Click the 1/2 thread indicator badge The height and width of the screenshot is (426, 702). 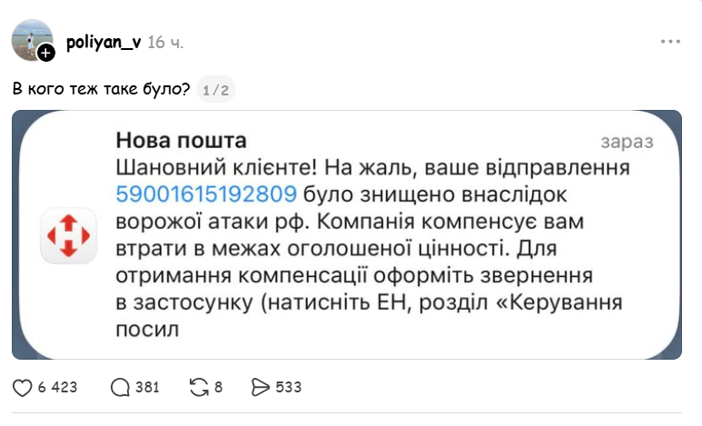click(x=216, y=89)
